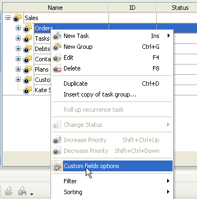Open dropdown arrow beside bottom toolbar icon
Image resolution: width=197 pixels, height=199 pixels.
31,194
